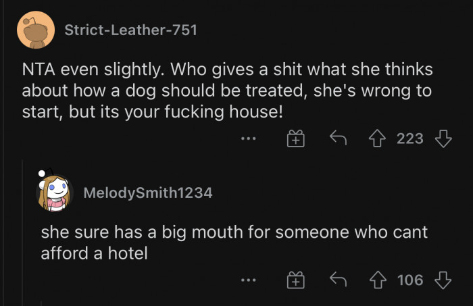This screenshot has height=306, width=473.
Task: Select the 'big mouth' reply text
Action: click(233, 241)
